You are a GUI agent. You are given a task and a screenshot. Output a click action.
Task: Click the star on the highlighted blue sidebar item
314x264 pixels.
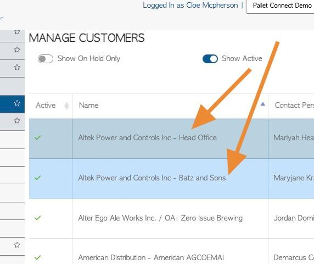17,103
